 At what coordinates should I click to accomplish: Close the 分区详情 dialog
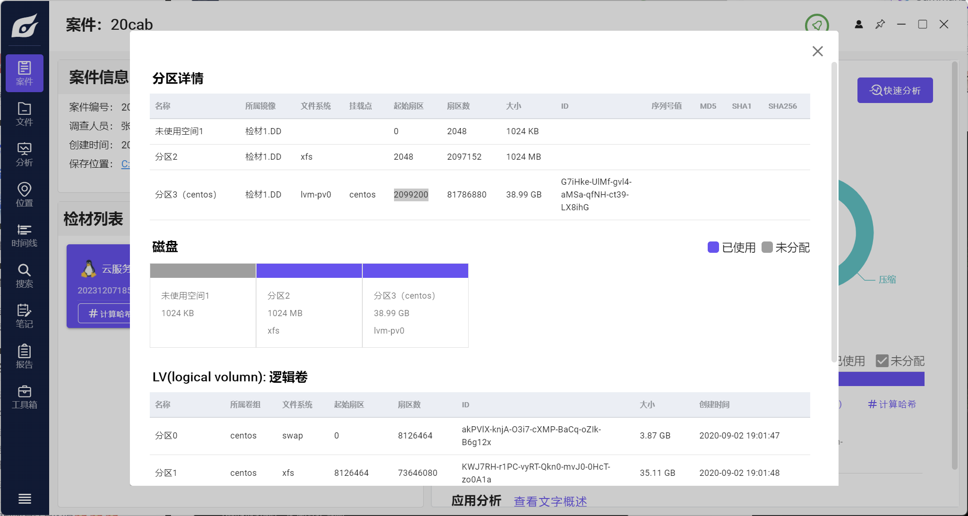[x=818, y=51]
